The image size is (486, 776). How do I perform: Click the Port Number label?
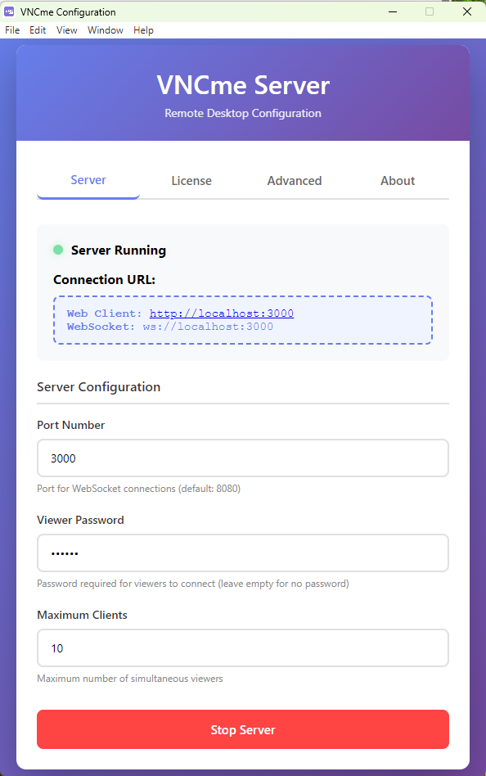tap(70, 425)
